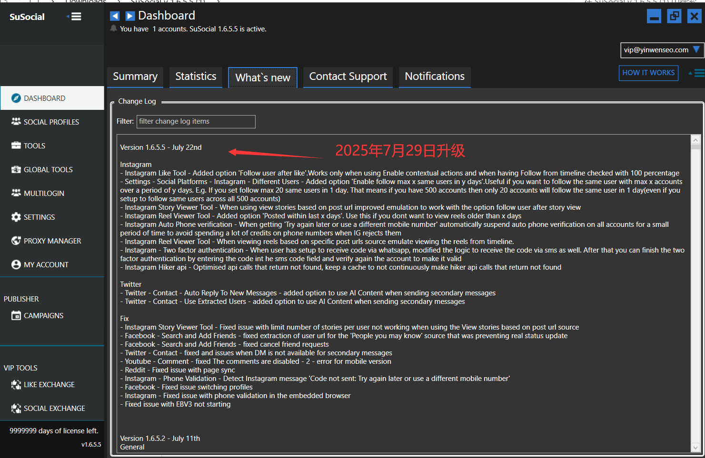Minimize the SuSocial window
705x458 pixels.
[x=654, y=16]
